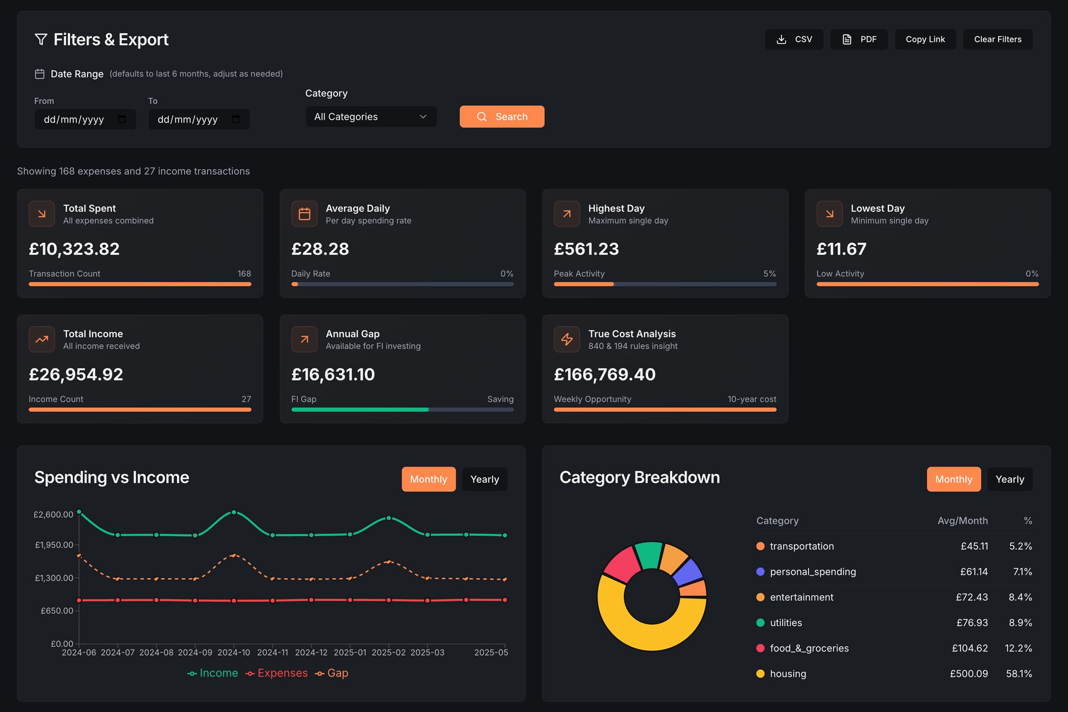Open the From date calendar picker

[x=121, y=119]
